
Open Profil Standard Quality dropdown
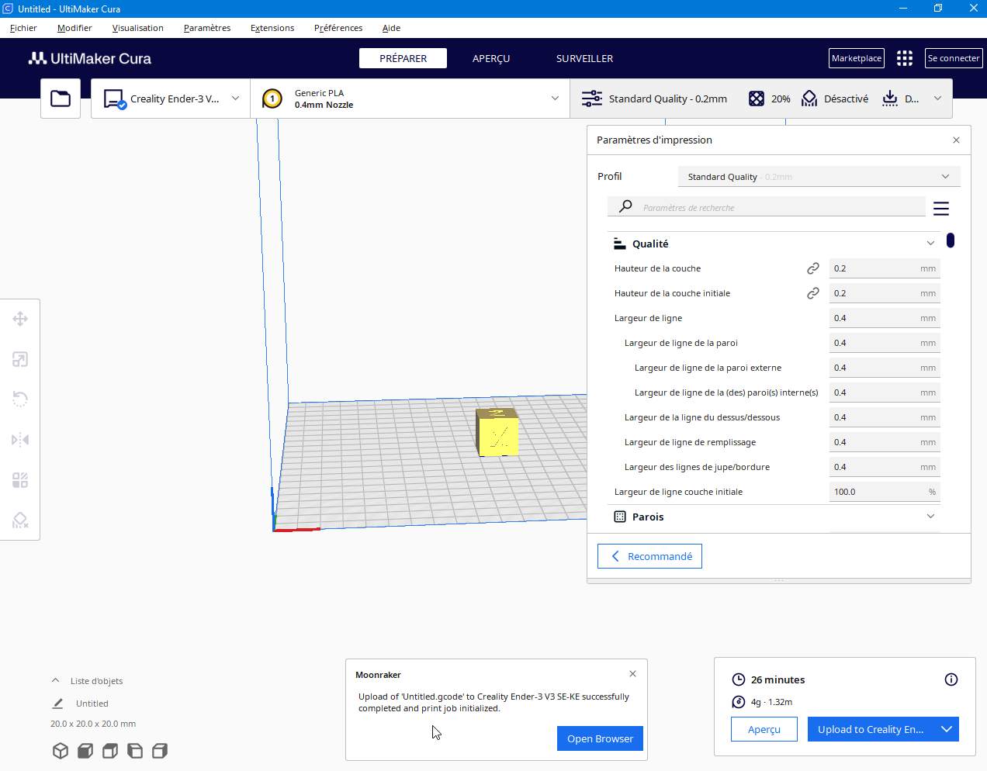819,177
